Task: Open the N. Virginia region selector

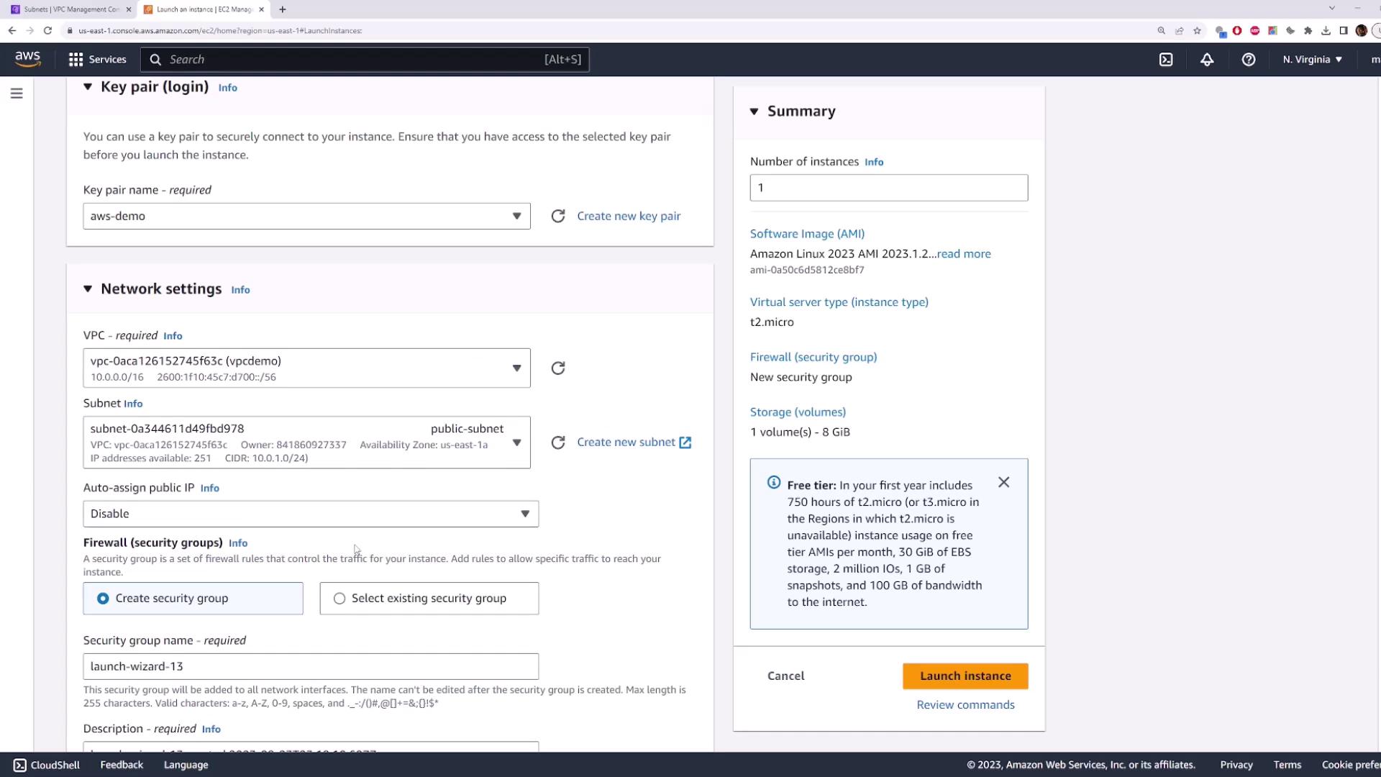Action: 1312,60
